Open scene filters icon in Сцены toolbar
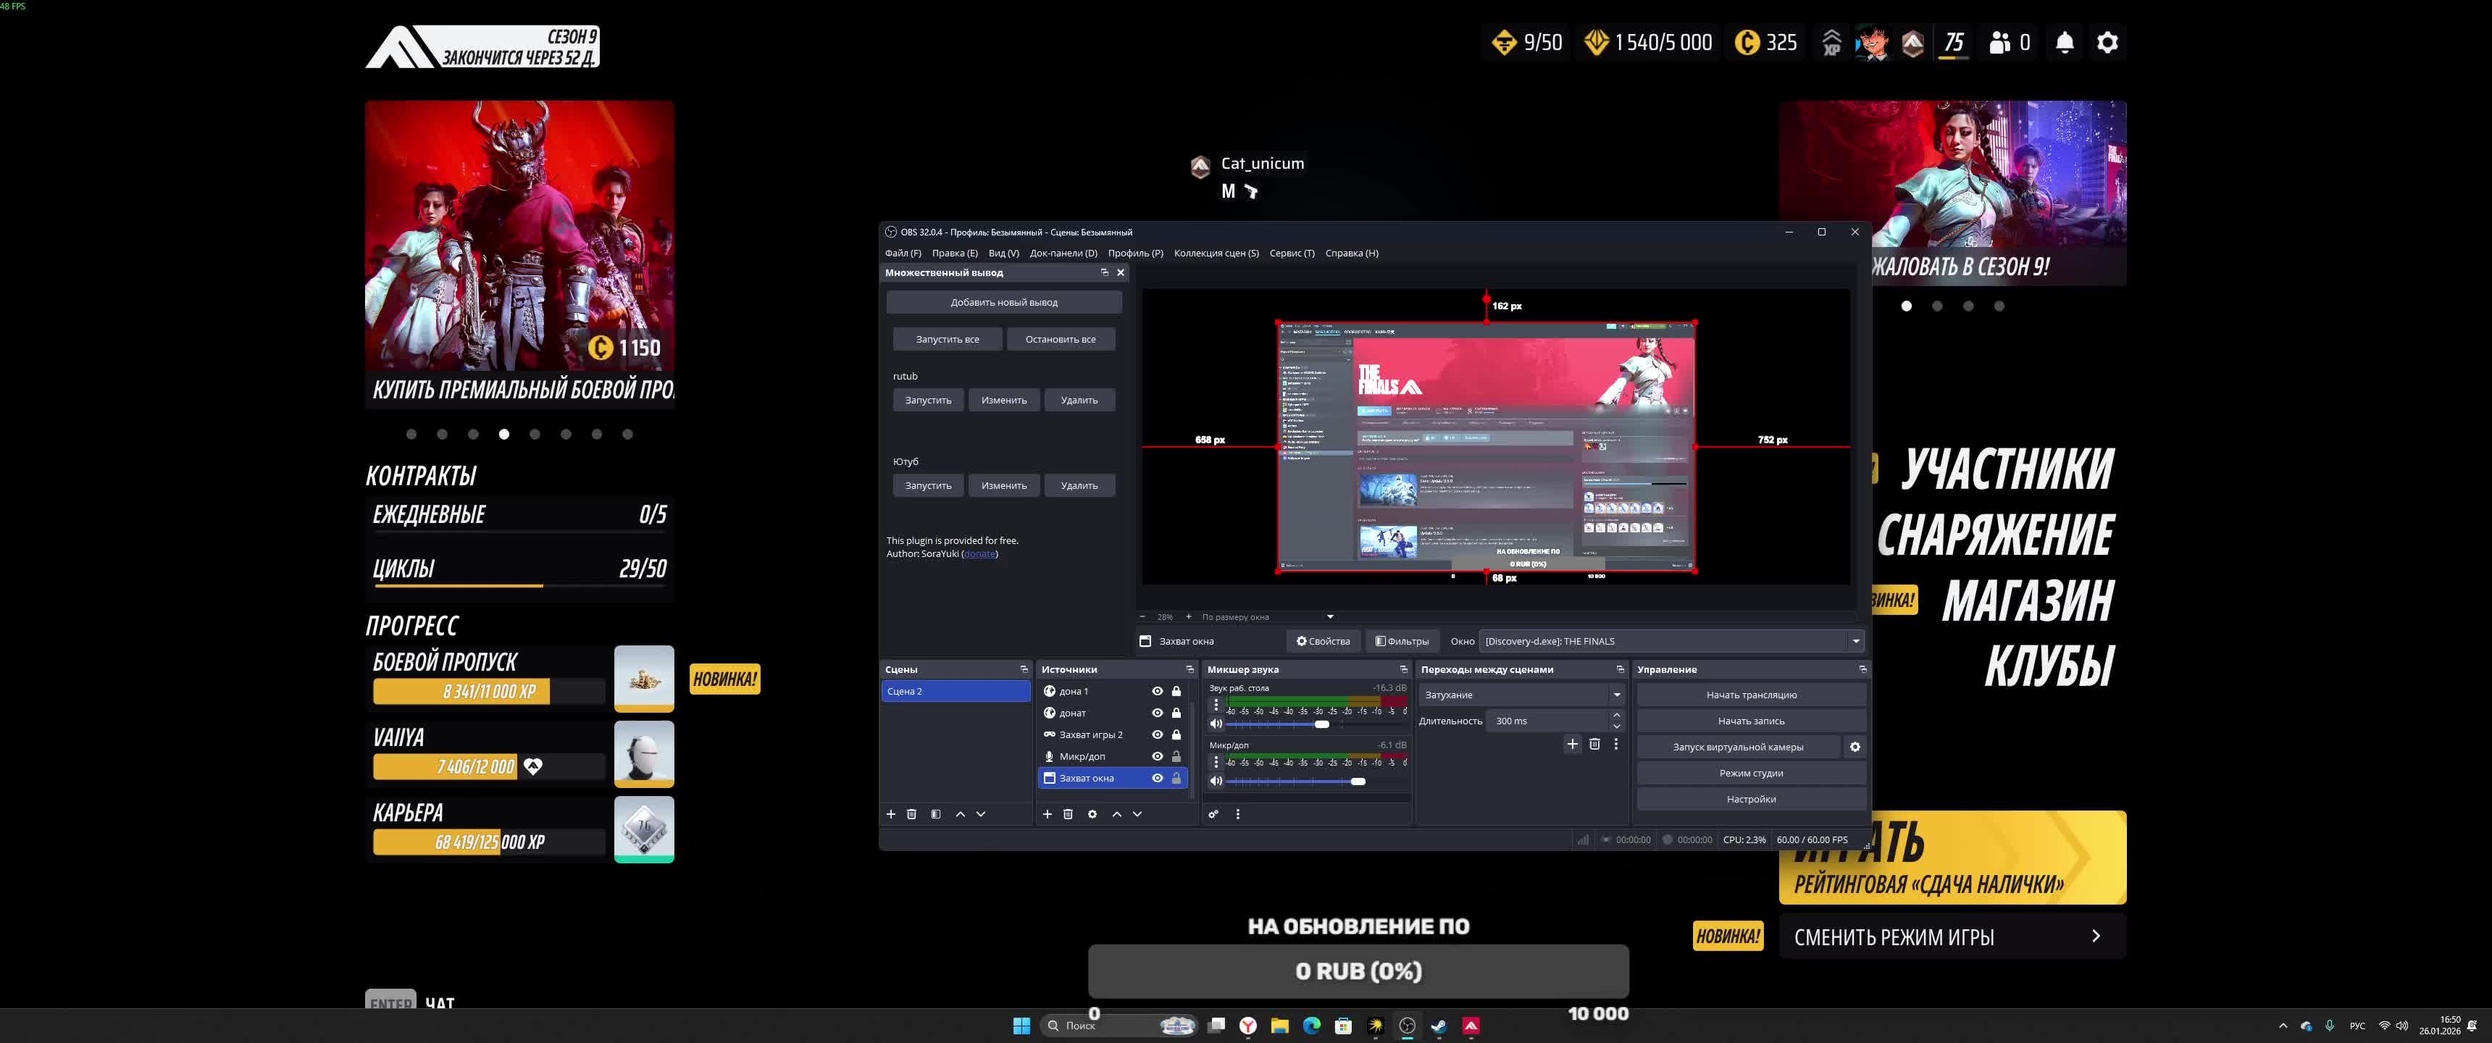Viewport: 2492px width, 1043px height. point(935,813)
